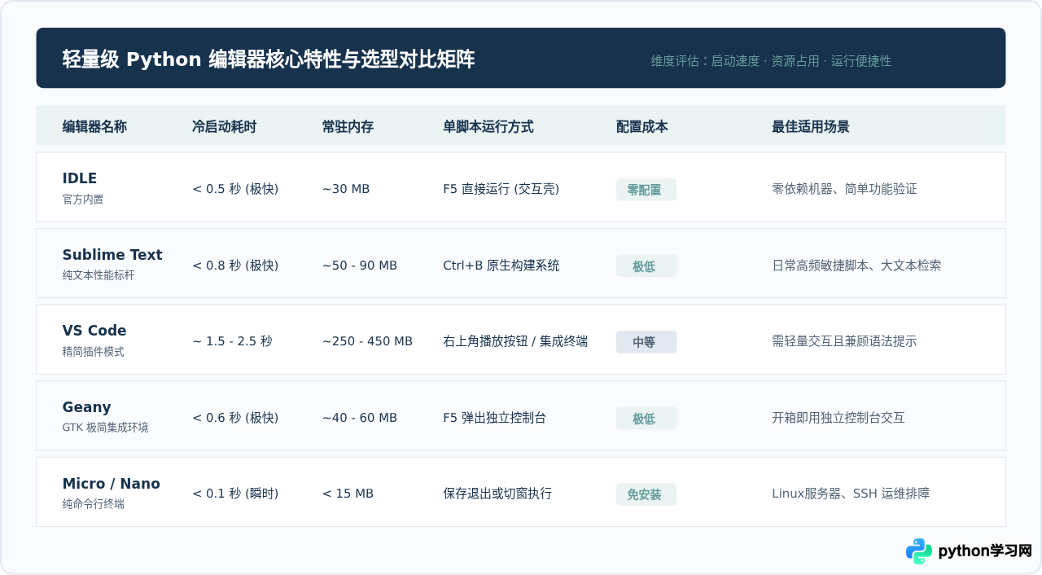Click 需轻量交互且兼顾语法提示 text
Screen dimensions: 1042x575
click(x=844, y=341)
